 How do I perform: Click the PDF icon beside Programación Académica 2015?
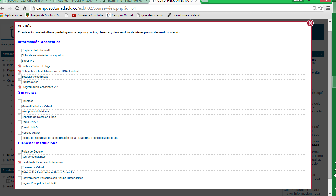pos(19,87)
